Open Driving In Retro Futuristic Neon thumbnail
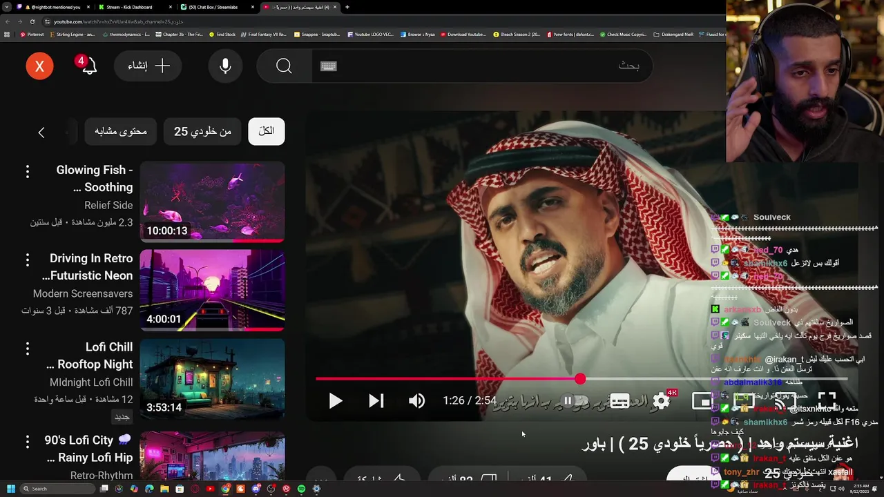 pyautogui.click(x=212, y=290)
